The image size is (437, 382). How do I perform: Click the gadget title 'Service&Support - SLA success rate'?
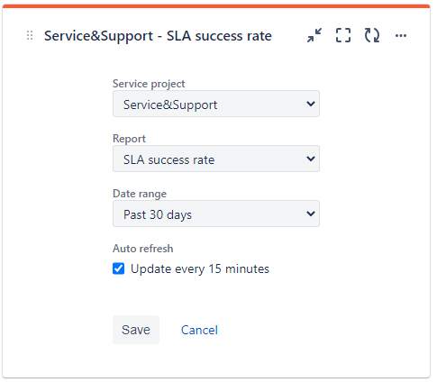158,36
